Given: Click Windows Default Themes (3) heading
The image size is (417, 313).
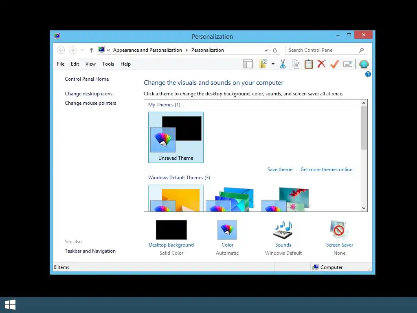Looking at the screenshot, I should (x=179, y=178).
